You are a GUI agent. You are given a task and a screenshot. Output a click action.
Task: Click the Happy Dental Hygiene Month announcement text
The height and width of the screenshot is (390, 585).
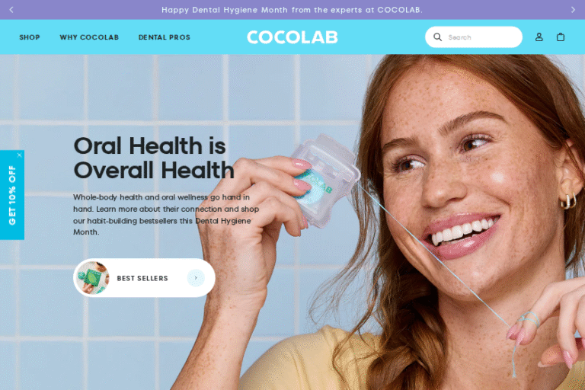coord(292,10)
